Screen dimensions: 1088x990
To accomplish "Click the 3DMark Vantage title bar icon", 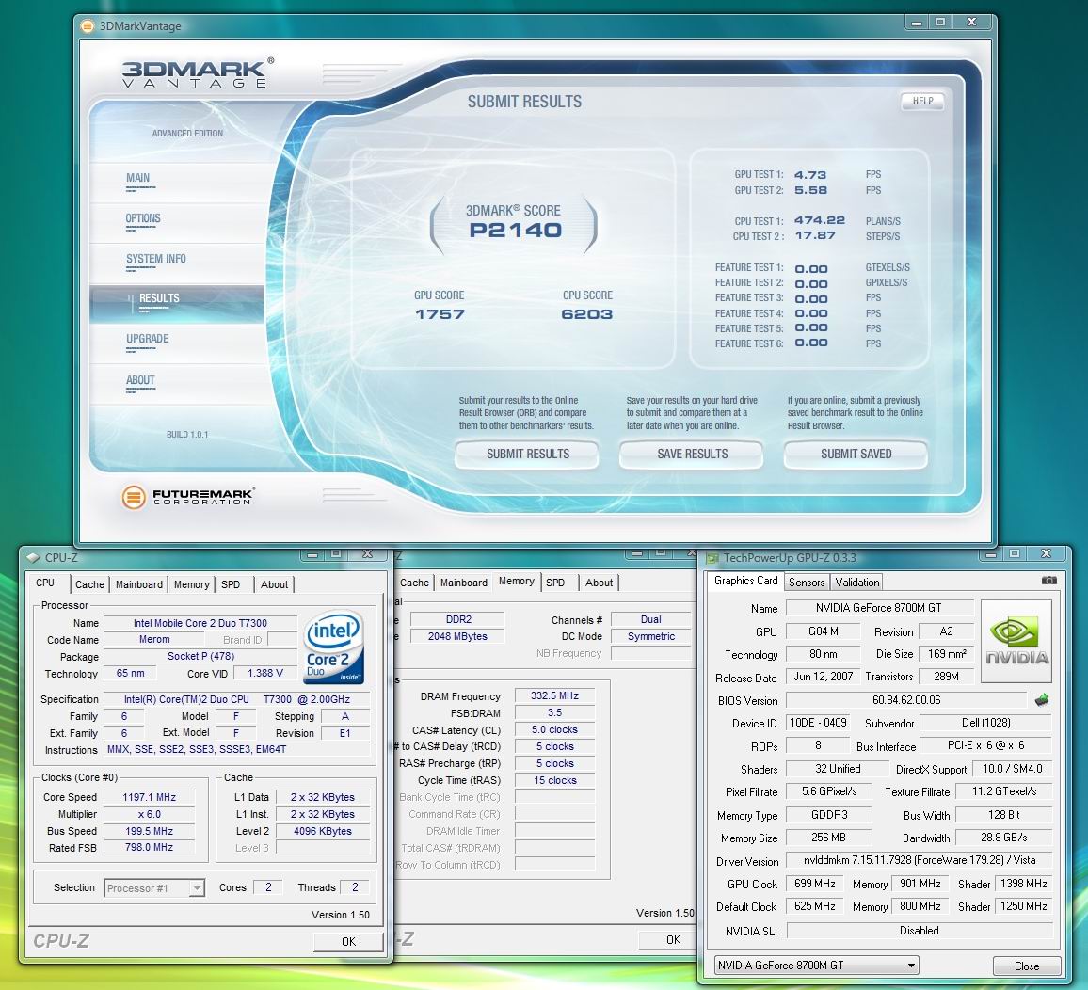I will pyautogui.click(x=88, y=26).
